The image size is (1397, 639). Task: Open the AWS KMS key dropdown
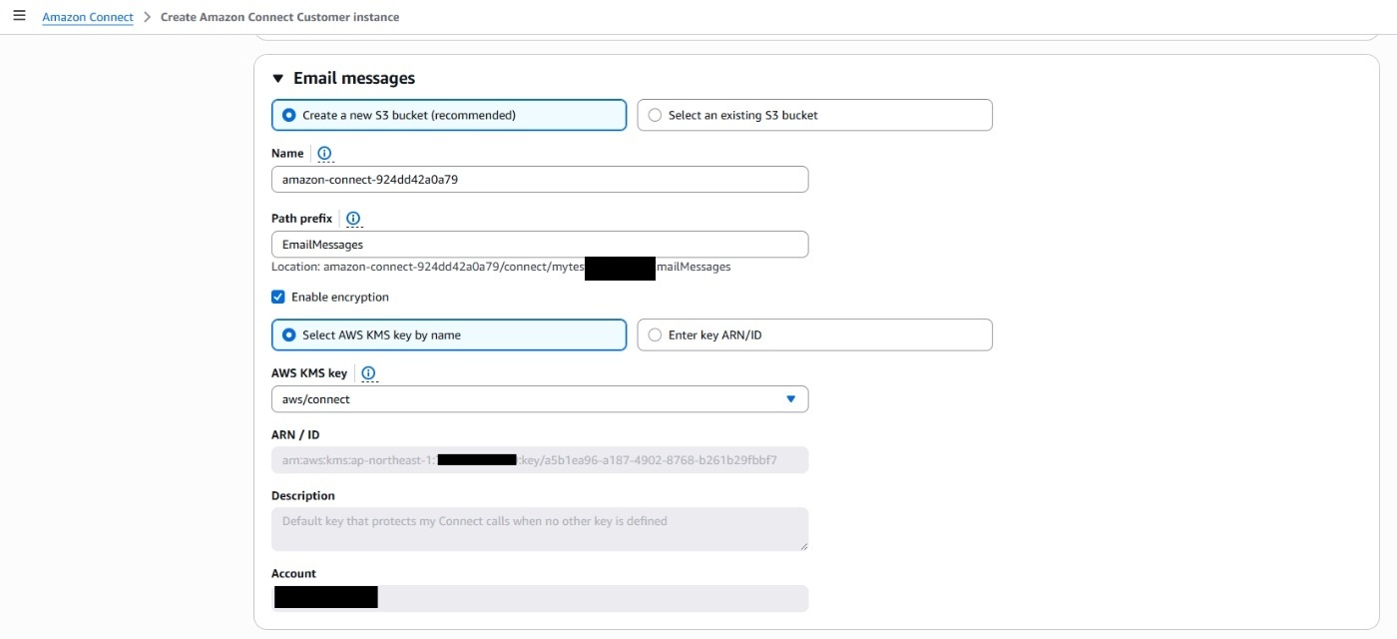[540, 399]
